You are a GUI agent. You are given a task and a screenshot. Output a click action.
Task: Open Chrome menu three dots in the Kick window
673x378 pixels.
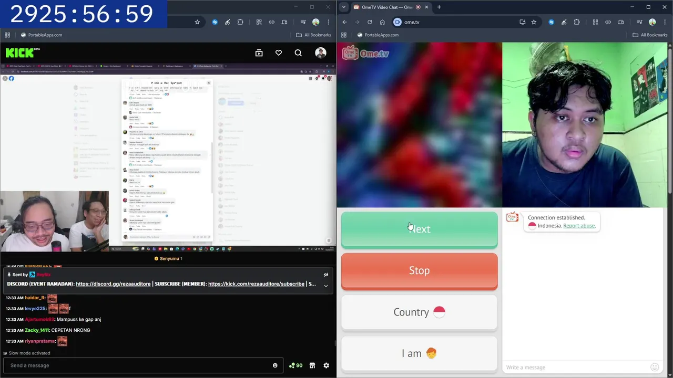click(x=329, y=22)
